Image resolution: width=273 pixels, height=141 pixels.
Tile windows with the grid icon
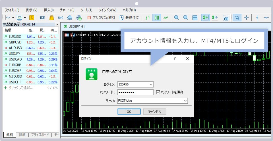195,18
